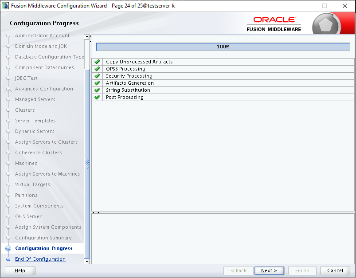Close the Configuration Wizard window
The width and height of the screenshot is (356, 278).
[344, 6]
